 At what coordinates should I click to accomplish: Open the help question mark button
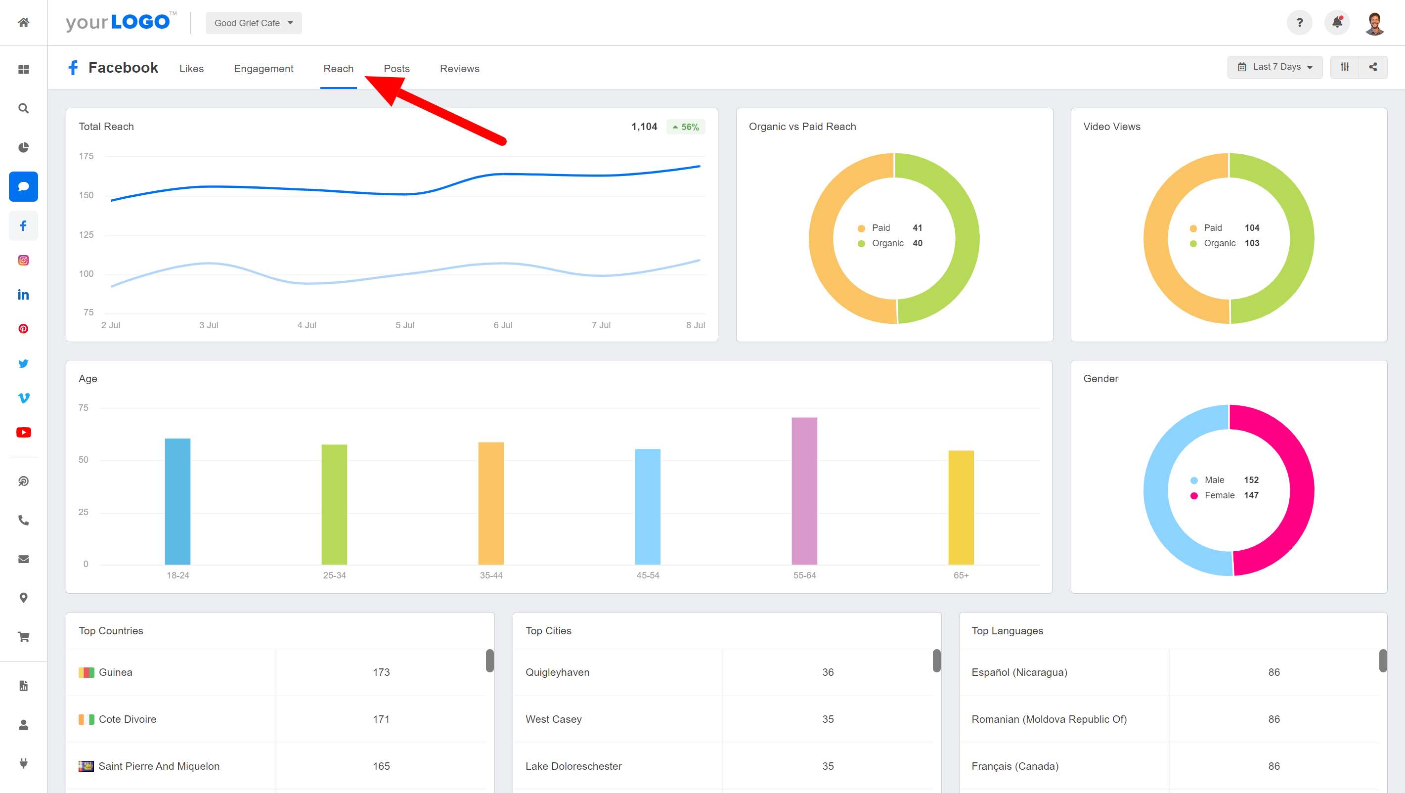(1299, 22)
